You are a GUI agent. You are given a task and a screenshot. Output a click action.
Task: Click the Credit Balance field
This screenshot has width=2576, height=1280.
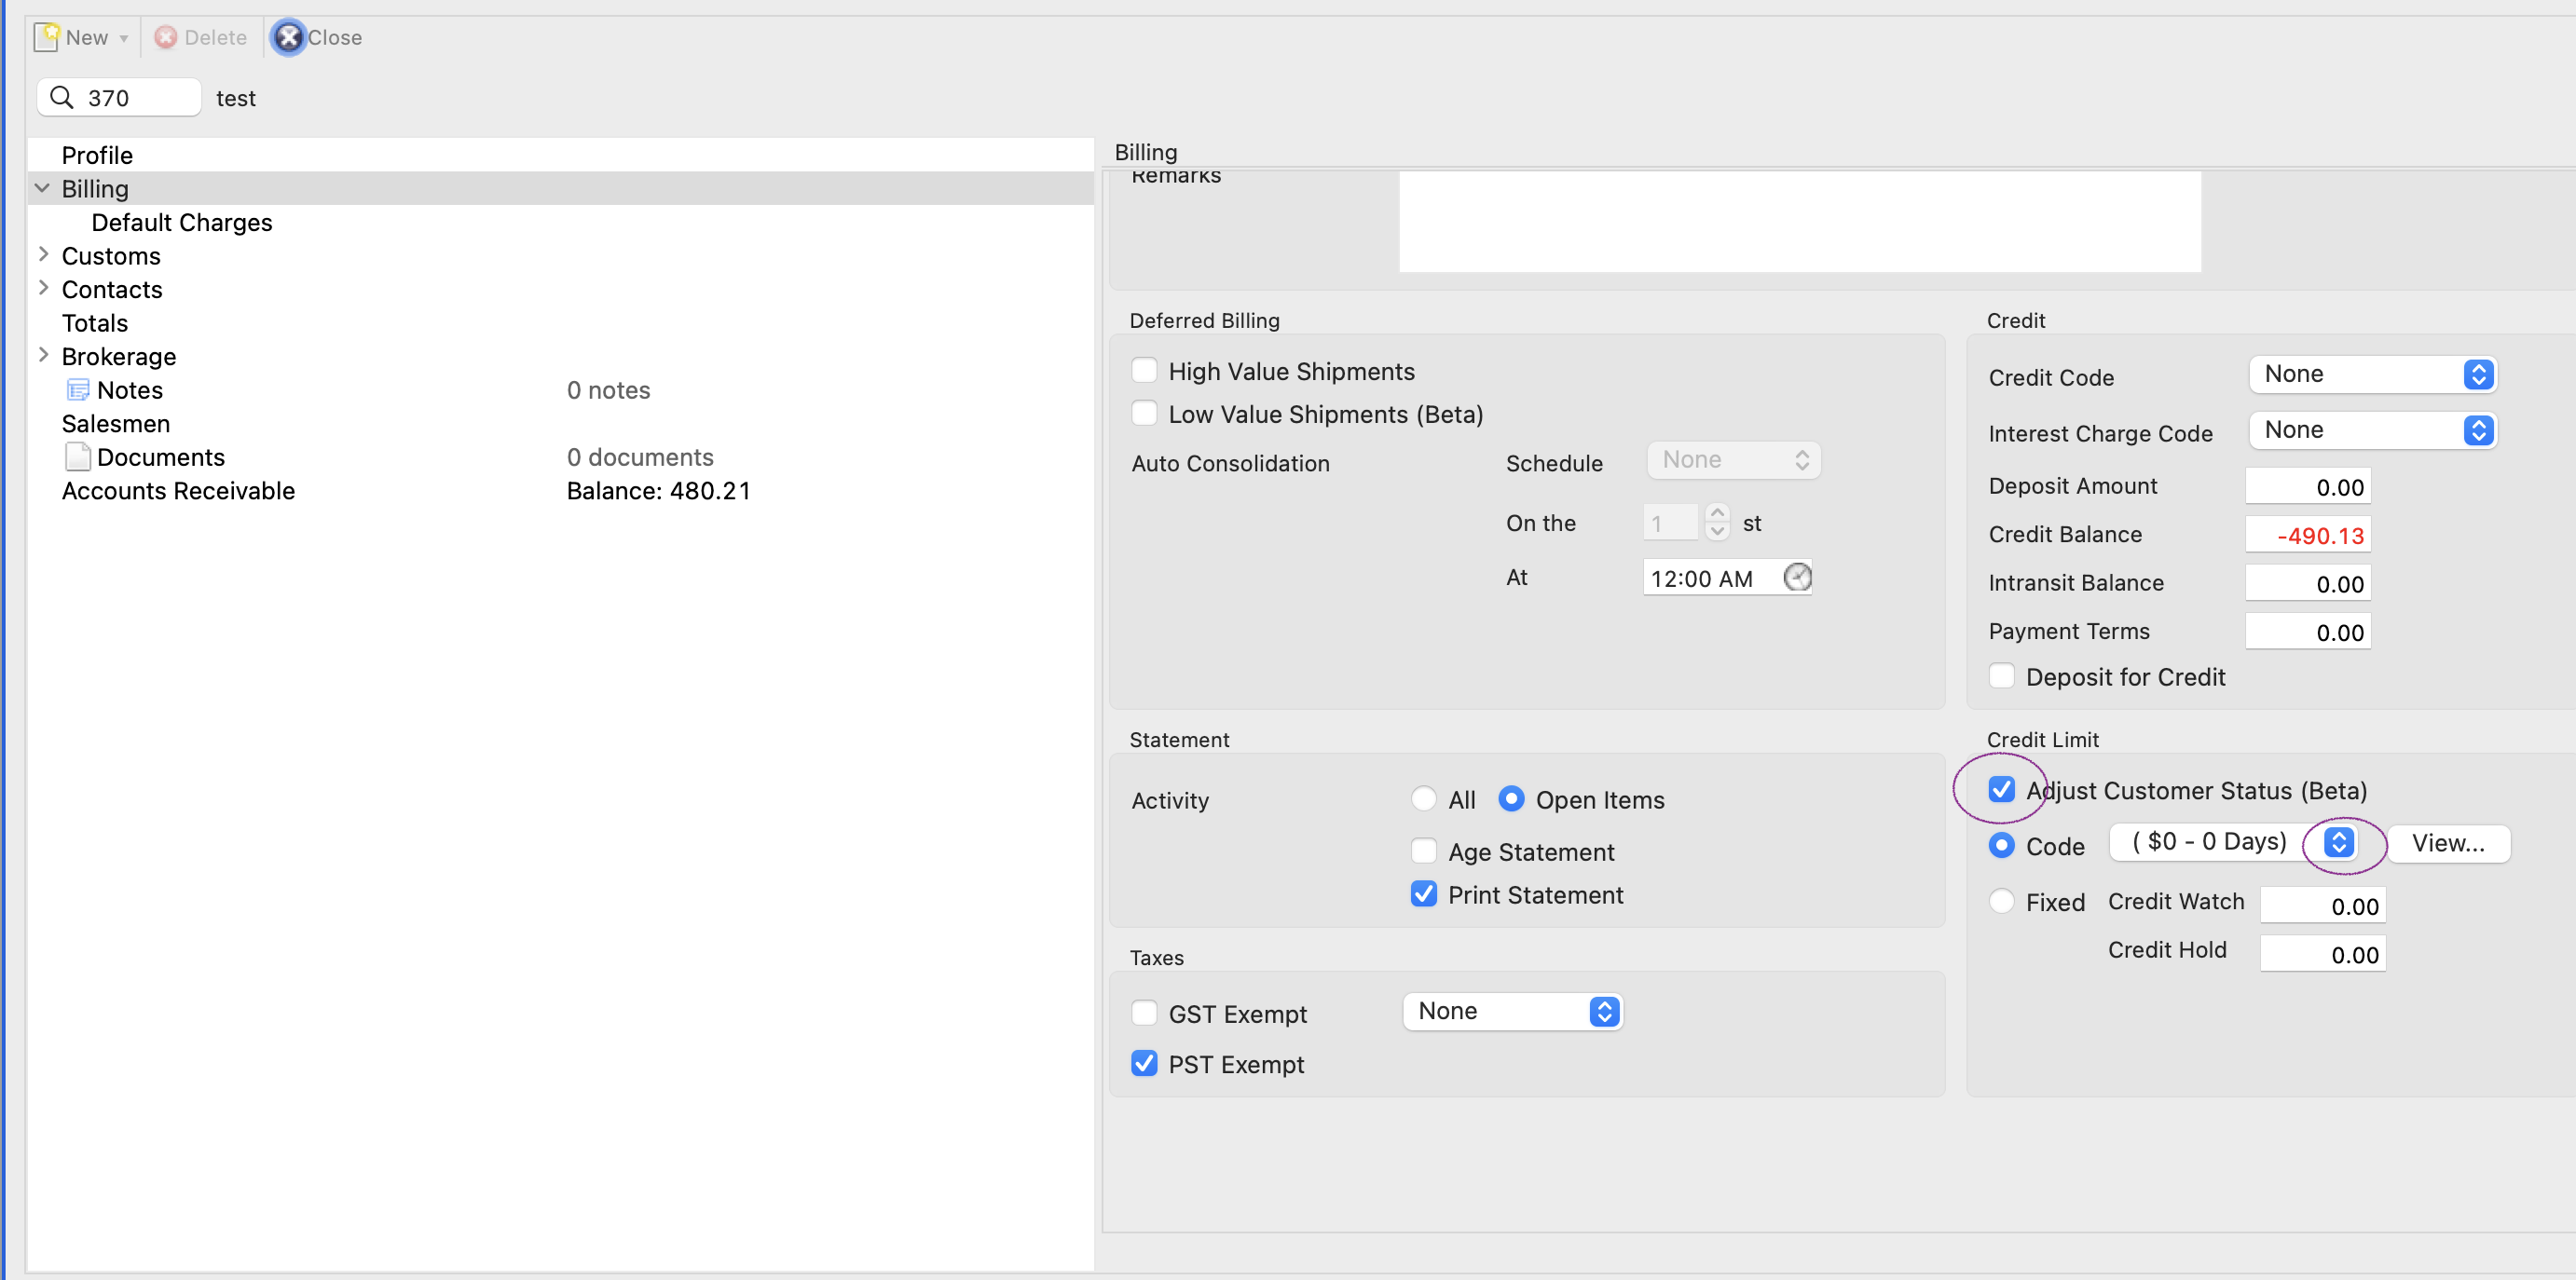[2308, 536]
